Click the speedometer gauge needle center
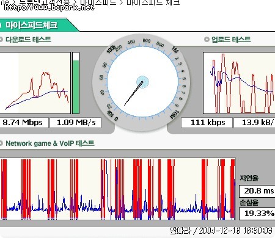The height and width of the screenshot is (238, 275). [x=142, y=82]
